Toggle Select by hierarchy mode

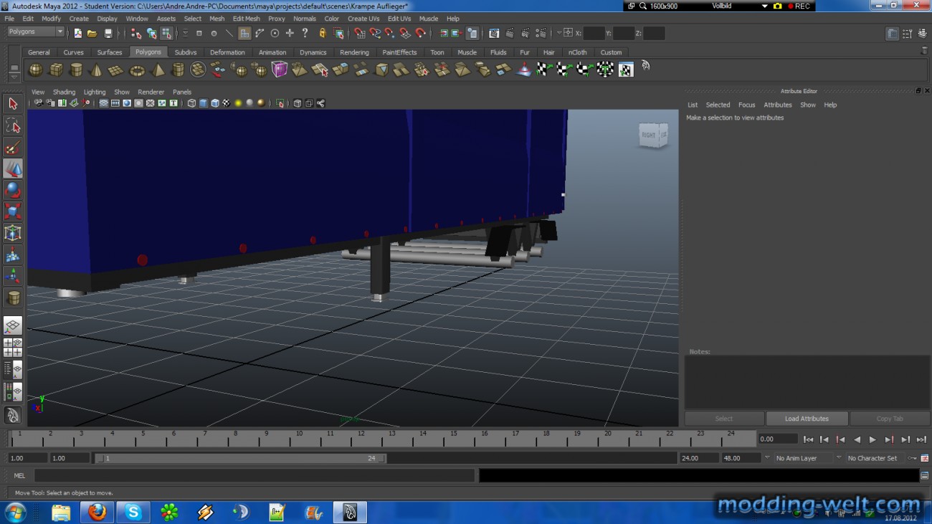point(136,33)
